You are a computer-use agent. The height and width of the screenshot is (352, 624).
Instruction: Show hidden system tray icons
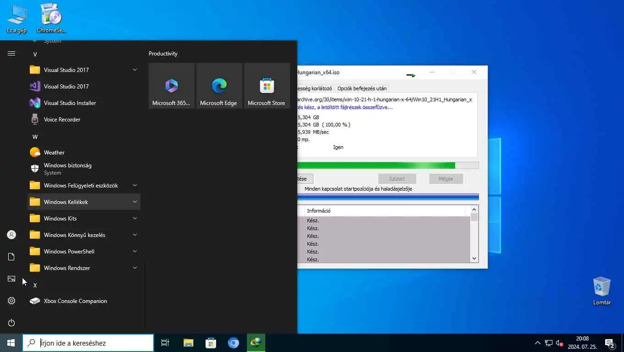[x=538, y=343]
